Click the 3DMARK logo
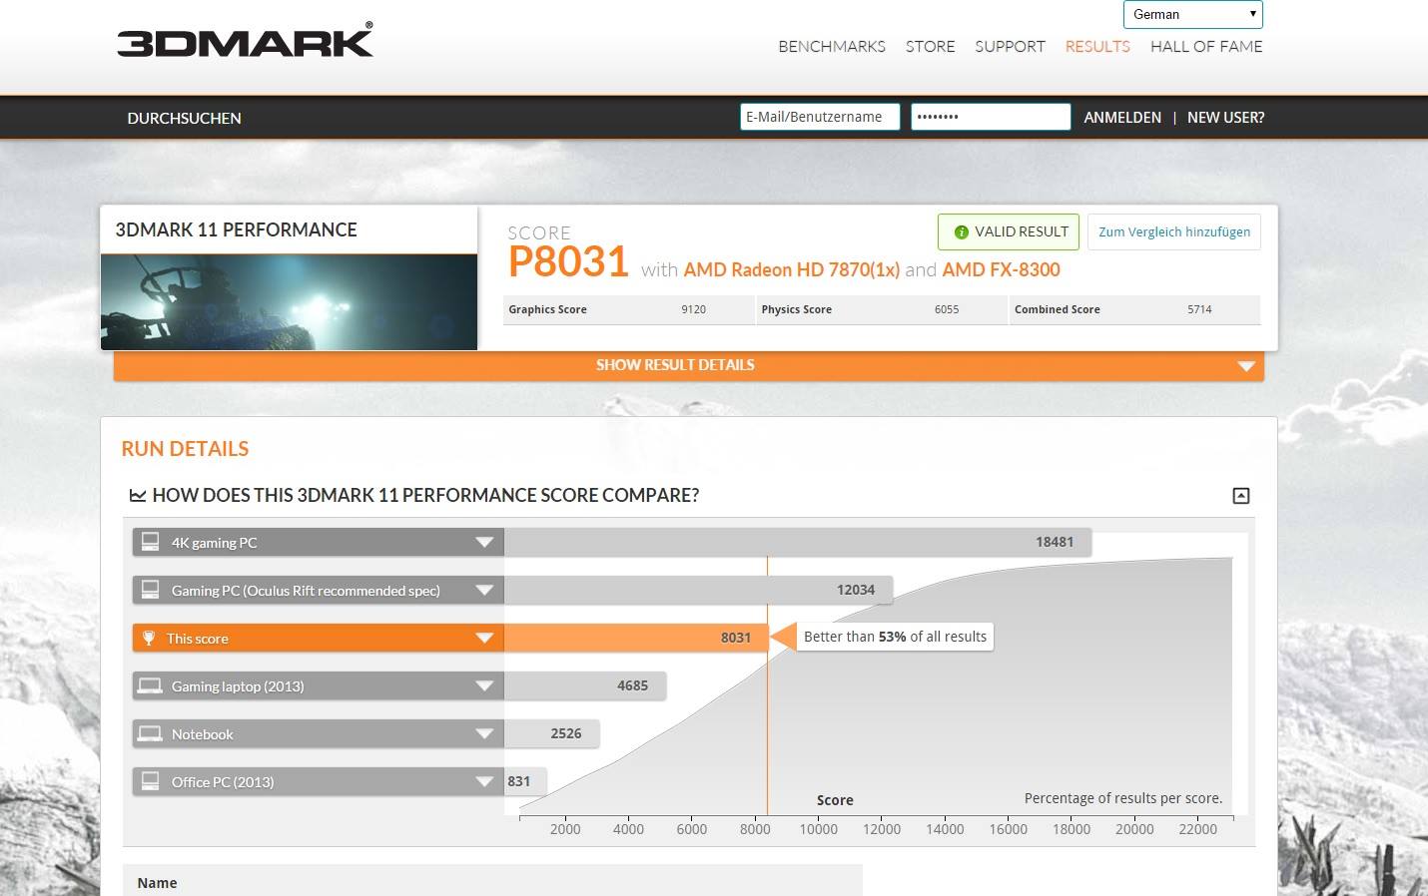Image resolution: width=1428 pixels, height=896 pixels. point(245,40)
